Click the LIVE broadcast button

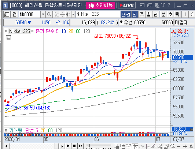click(127, 5)
